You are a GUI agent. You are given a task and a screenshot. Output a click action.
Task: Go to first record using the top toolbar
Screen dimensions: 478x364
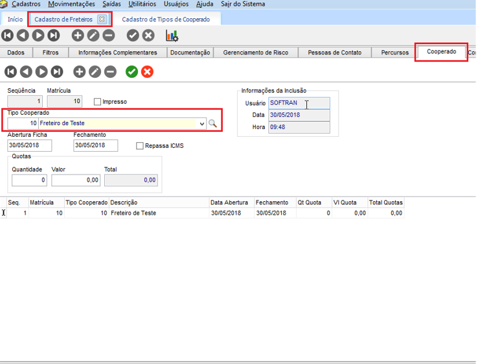[x=8, y=36]
